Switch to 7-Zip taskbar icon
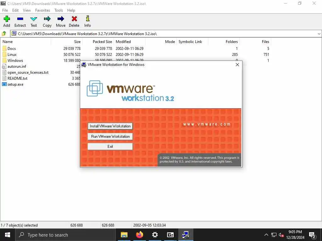 pos(170,235)
